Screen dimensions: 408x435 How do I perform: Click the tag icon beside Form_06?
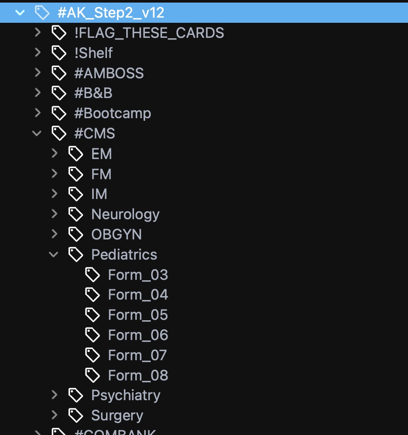click(93, 335)
